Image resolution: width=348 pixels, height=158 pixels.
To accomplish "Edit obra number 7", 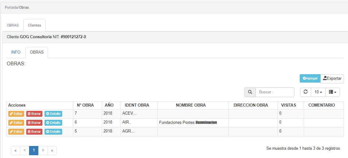I will pyautogui.click(x=16, y=114).
